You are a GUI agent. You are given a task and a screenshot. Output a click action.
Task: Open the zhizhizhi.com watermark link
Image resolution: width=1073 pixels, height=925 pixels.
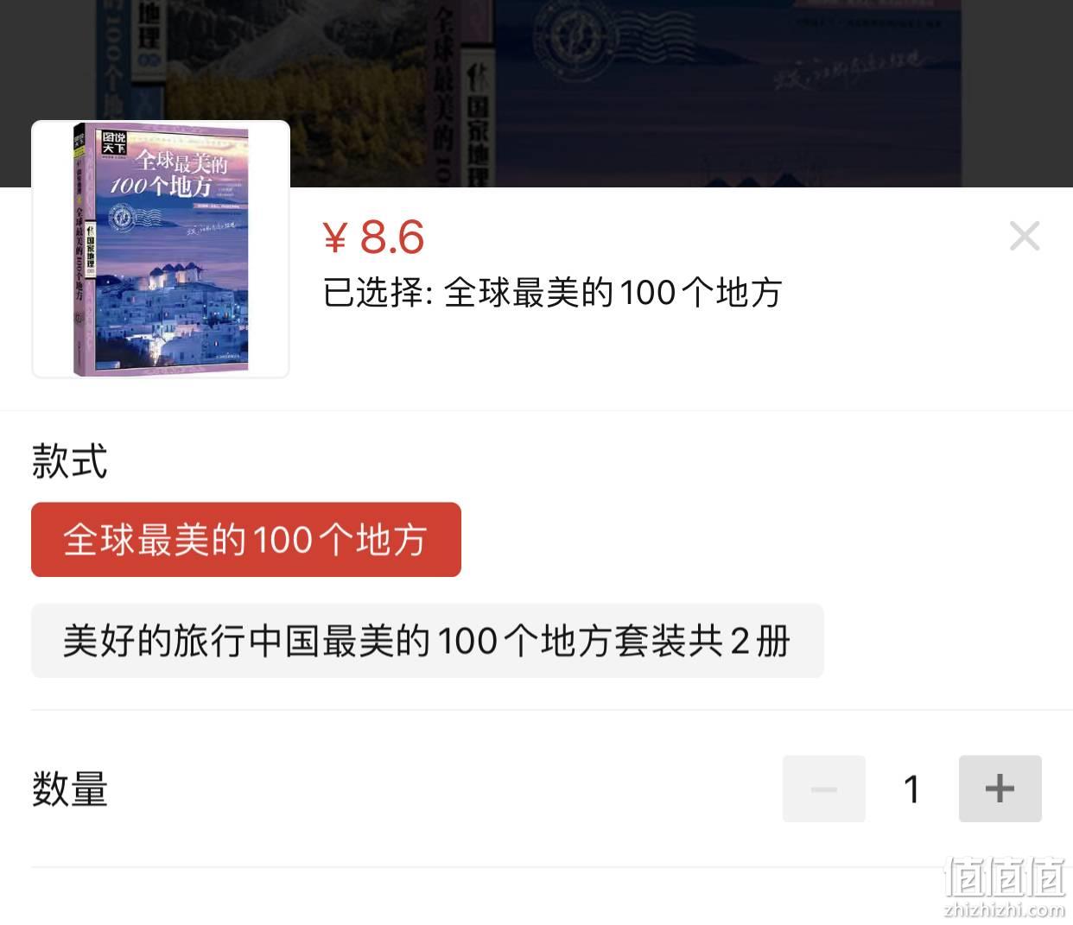coord(1005,909)
